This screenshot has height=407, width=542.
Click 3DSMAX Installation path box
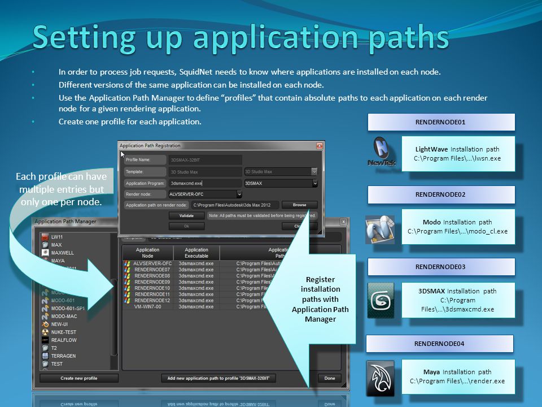[458, 300]
